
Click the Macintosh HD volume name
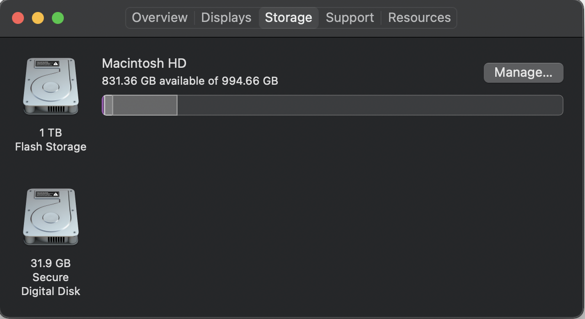click(144, 63)
